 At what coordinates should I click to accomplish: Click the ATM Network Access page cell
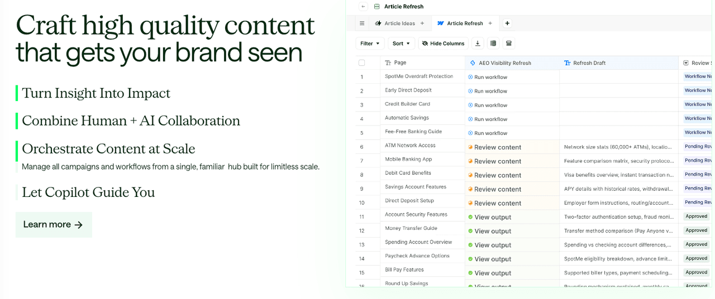pyautogui.click(x=423, y=146)
